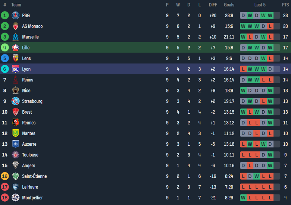
Task: Click the Nantes yellow crest icon
Action: click(x=15, y=133)
